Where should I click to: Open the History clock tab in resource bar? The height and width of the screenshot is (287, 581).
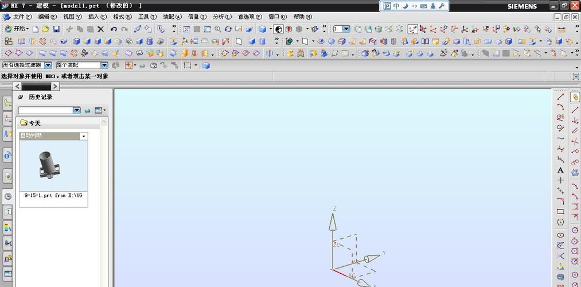pos(7,196)
